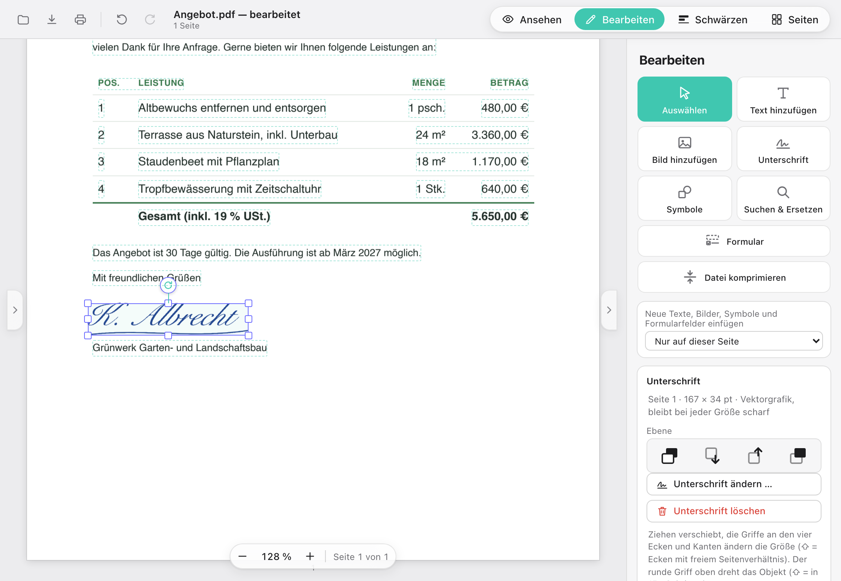Open the 'Nur auf dieser Seite' dropdown

pyautogui.click(x=734, y=341)
